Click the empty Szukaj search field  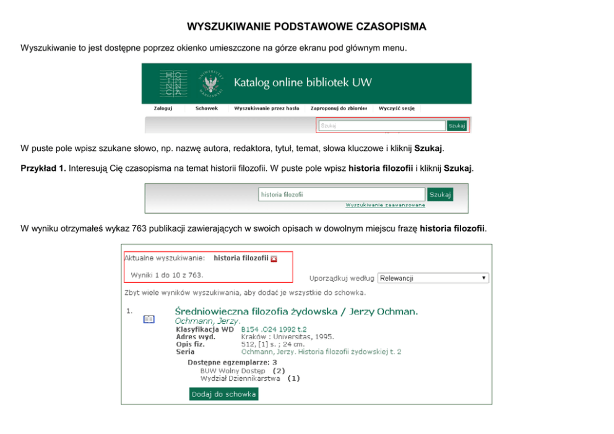[x=381, y=126]
